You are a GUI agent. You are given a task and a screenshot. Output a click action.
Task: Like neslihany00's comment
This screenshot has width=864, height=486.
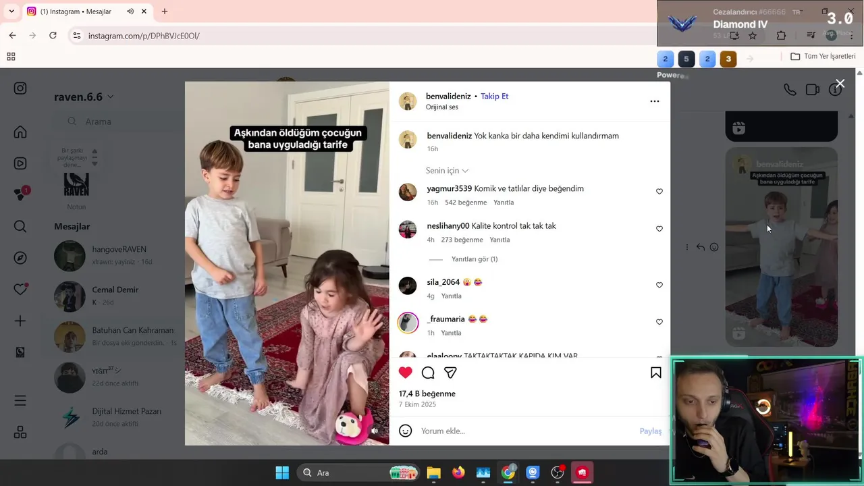point(659,229)
